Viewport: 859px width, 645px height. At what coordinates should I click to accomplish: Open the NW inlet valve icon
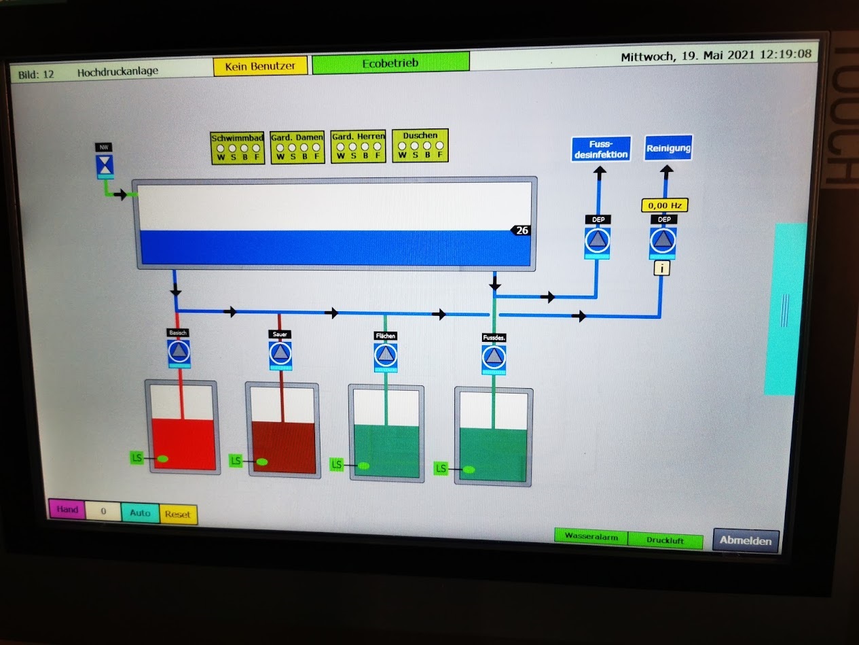click(105, 165)
